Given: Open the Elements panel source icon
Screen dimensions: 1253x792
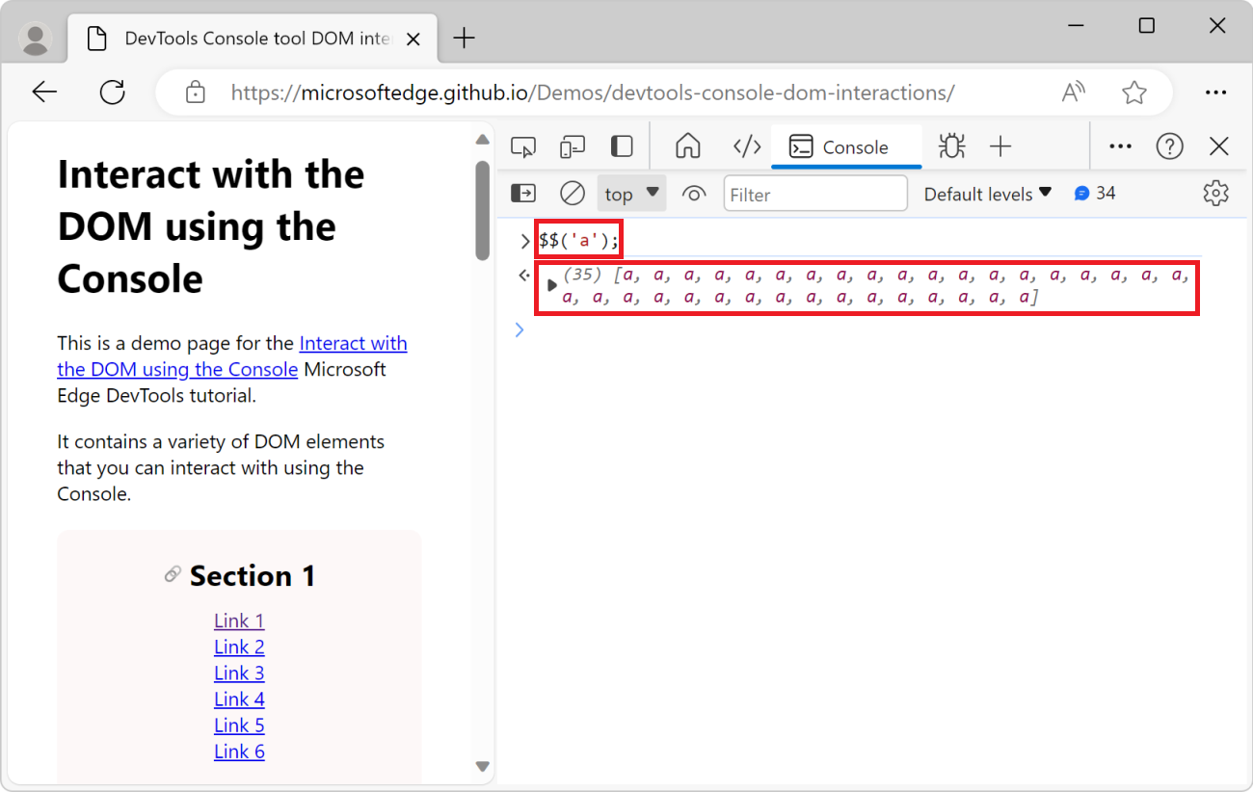Looking at the screenshot, I should click(746, 146).
